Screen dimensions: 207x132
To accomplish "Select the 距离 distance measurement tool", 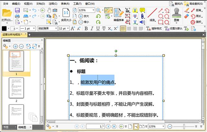I will [197, 10].
